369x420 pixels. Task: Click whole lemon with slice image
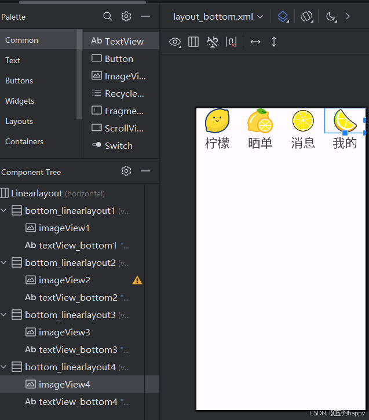tap(260, 121)
